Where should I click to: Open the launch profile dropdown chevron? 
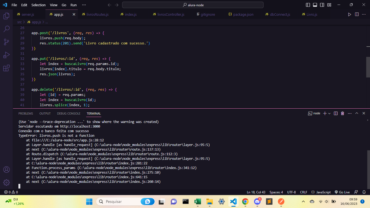click(x=329, y=113)
